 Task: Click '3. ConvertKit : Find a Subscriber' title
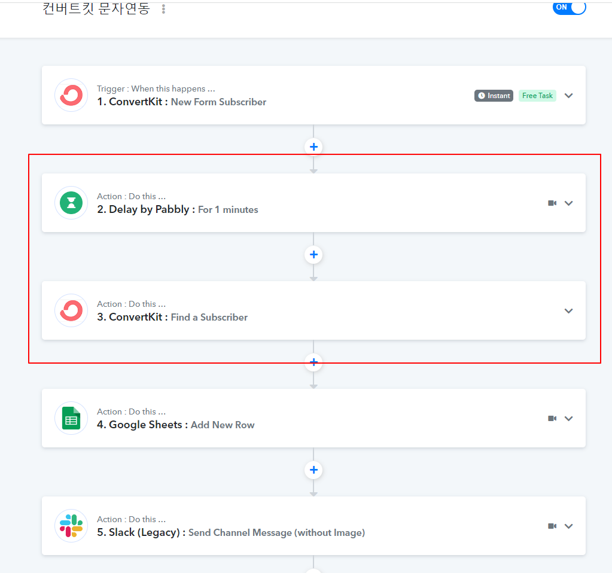coord(172,318)
